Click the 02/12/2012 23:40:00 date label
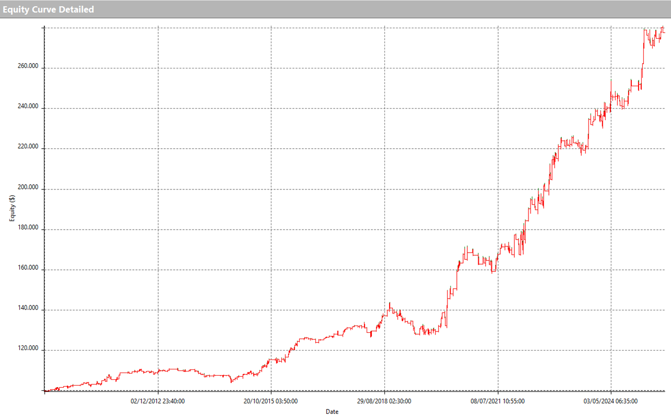This screenshot has width=671, height=418. coord(158,401)
